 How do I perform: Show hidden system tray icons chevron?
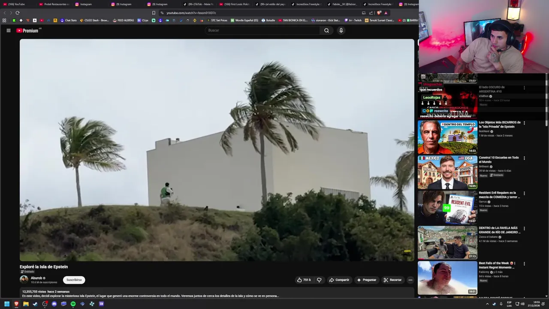click(x=487, y=304)
